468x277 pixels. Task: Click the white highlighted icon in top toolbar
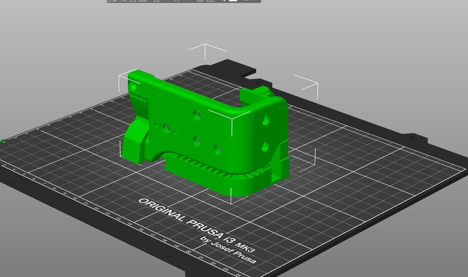[x=233, y=1]
